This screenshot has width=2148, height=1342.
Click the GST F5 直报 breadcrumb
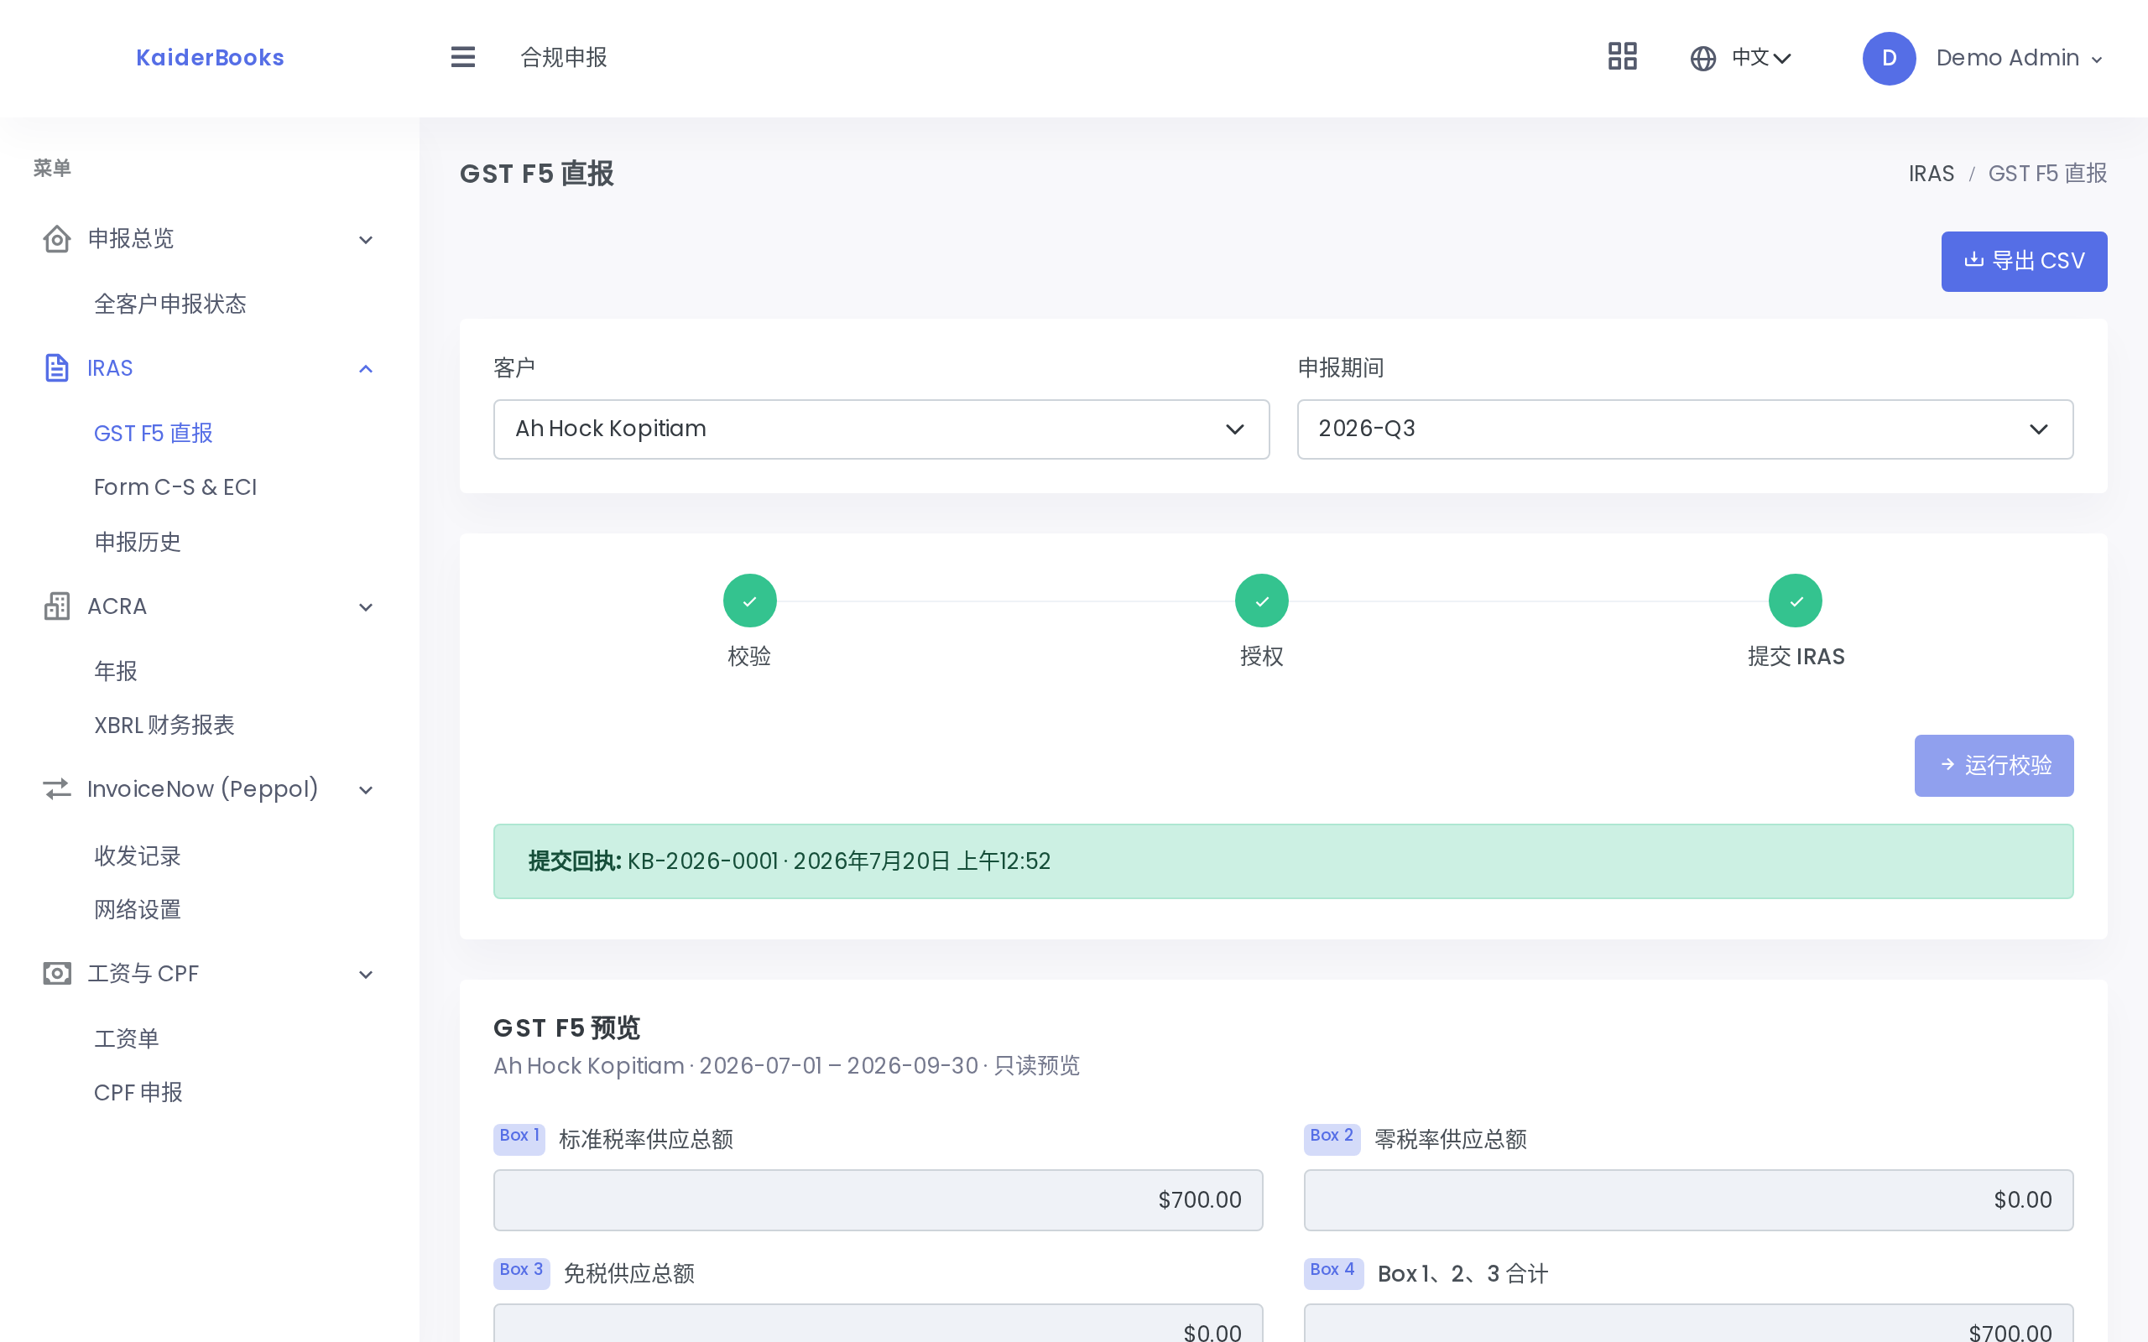tap(2046, 174)
